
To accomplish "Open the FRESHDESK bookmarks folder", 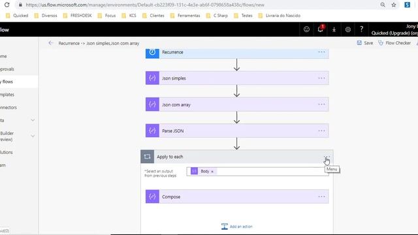I will (77, 16).
